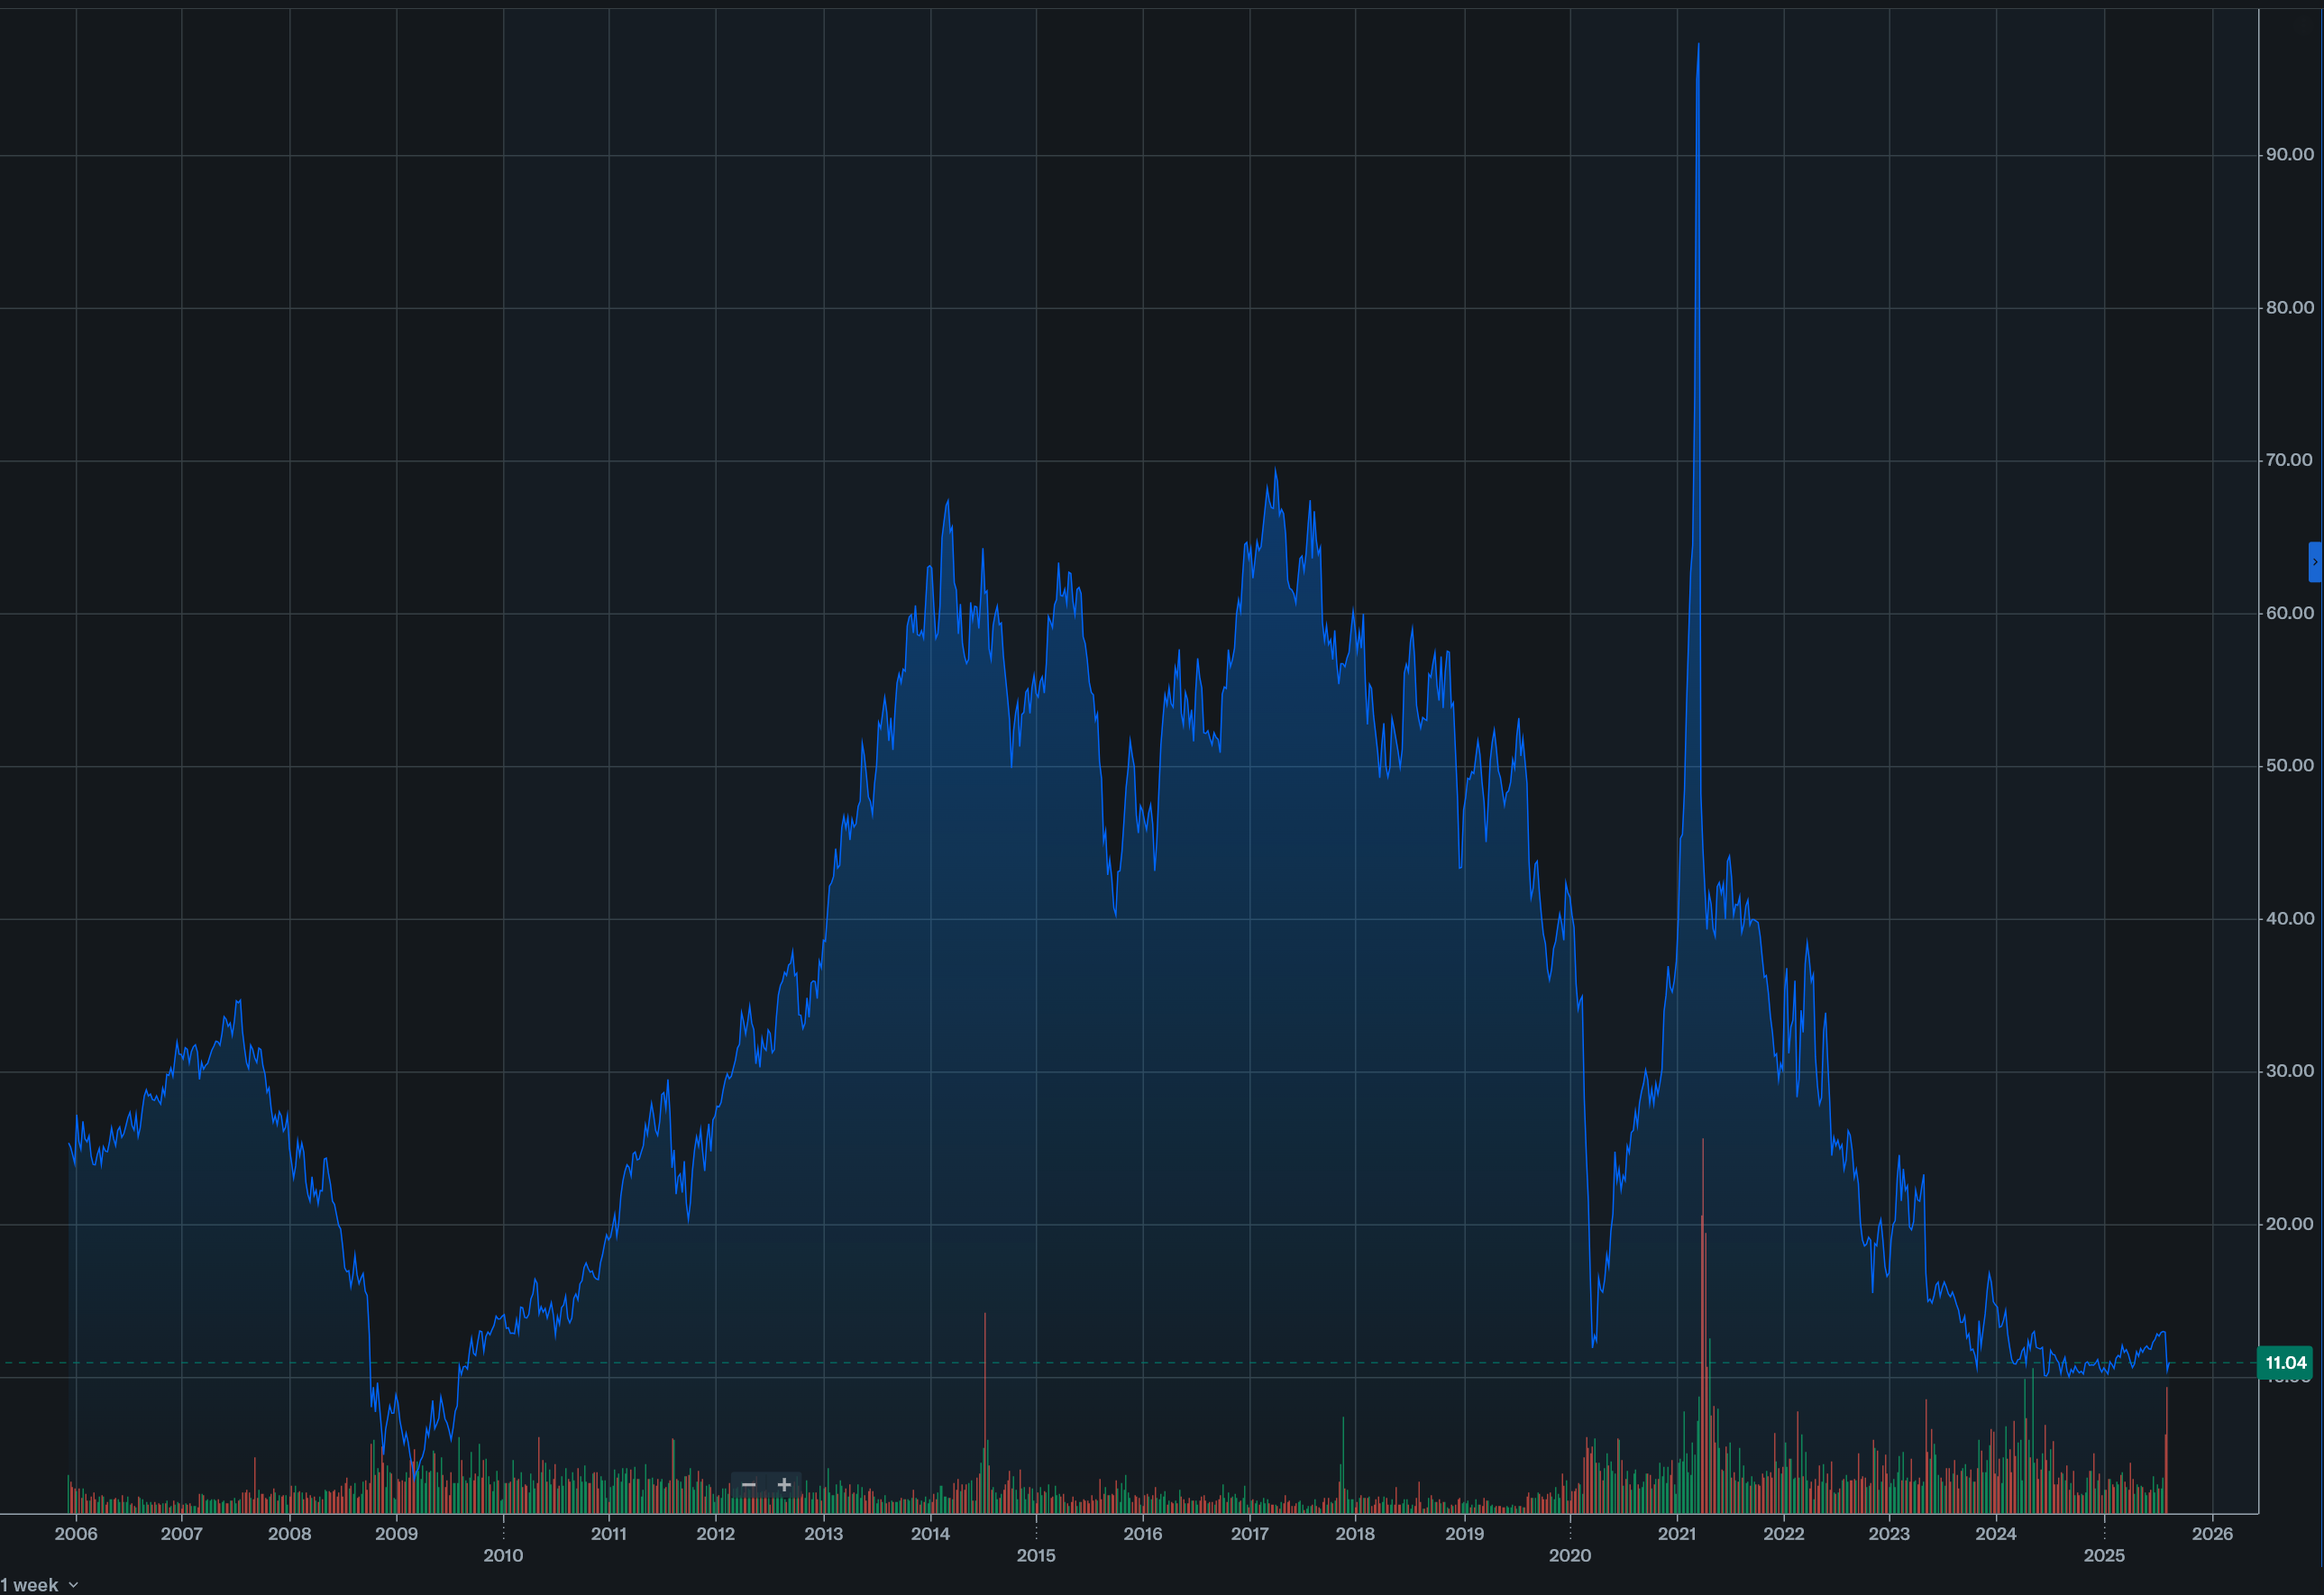Click the 20.00 price axis label
Image resolution: width=2324 pixels, height=1595 pixels.
pos(2289,1223)
